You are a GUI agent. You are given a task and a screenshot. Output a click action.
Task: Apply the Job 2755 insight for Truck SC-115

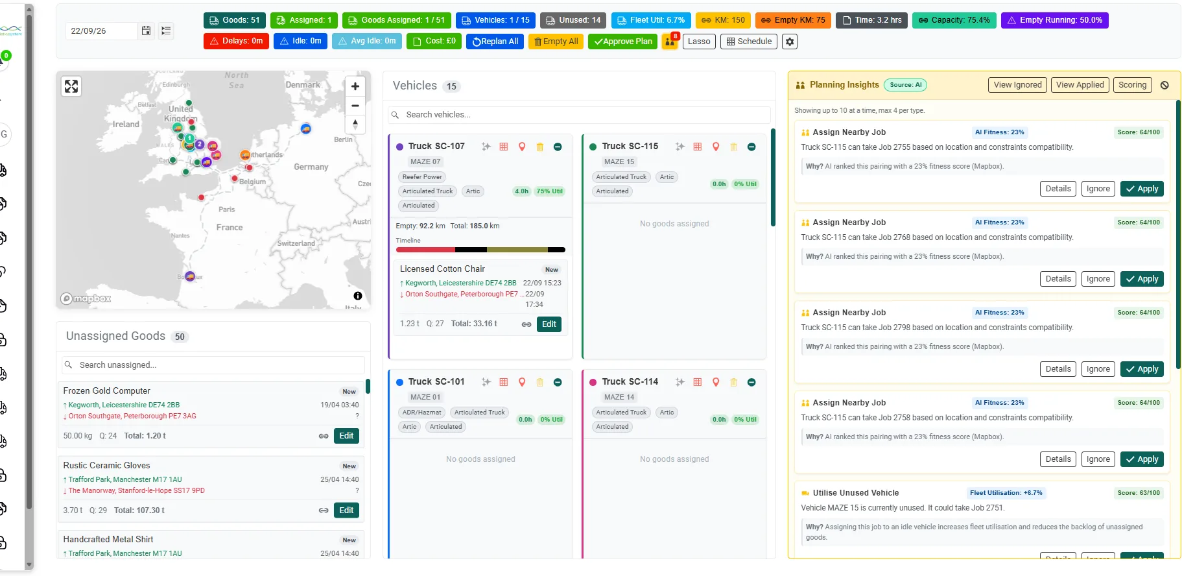tap(1142, 189)
